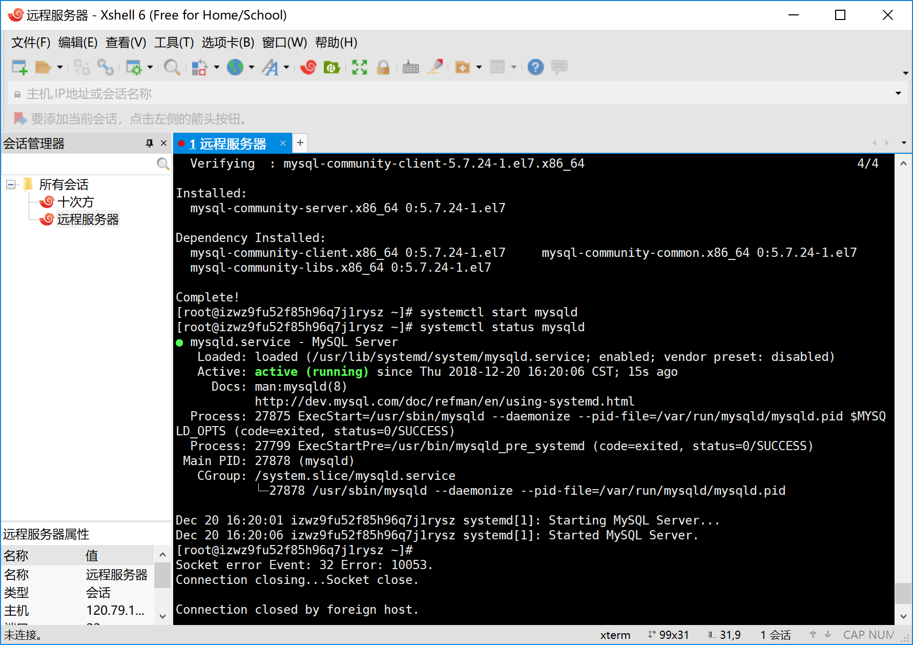Open the 窗口(W) menu
The image size is (913, 645).
pos(285,43)
